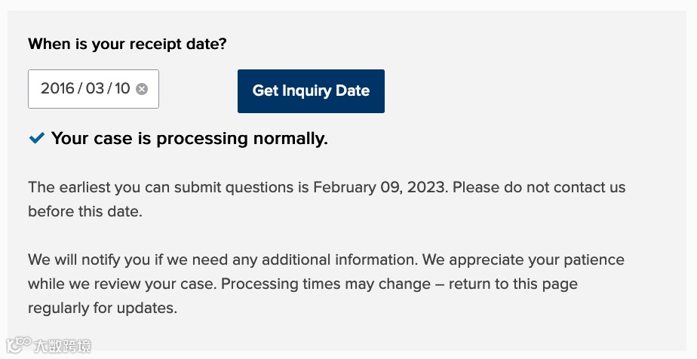Click the "February 09, 2023" date text
This screenshot has width=697, height=359.
379,187
